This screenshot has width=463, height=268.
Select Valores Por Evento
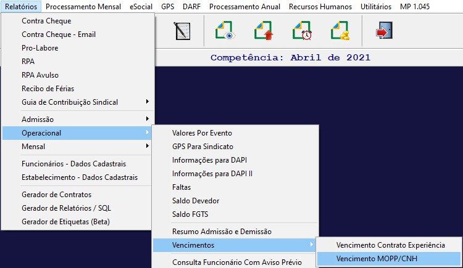point(235,133)
